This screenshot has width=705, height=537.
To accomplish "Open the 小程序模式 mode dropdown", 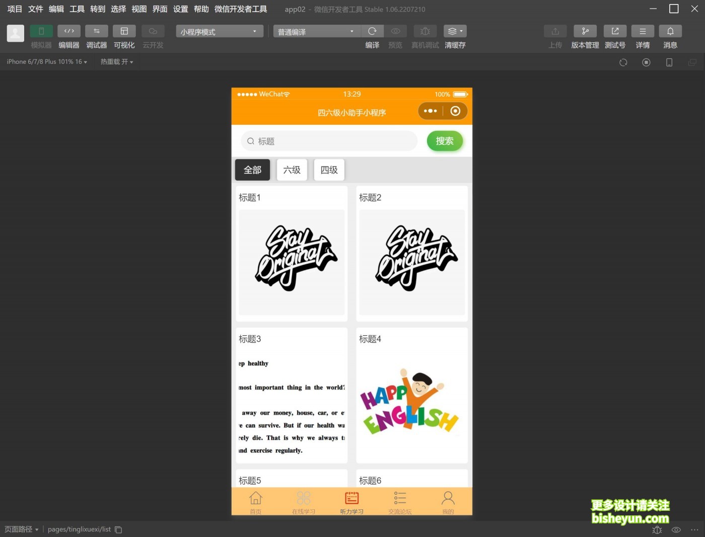I will 220,32.
